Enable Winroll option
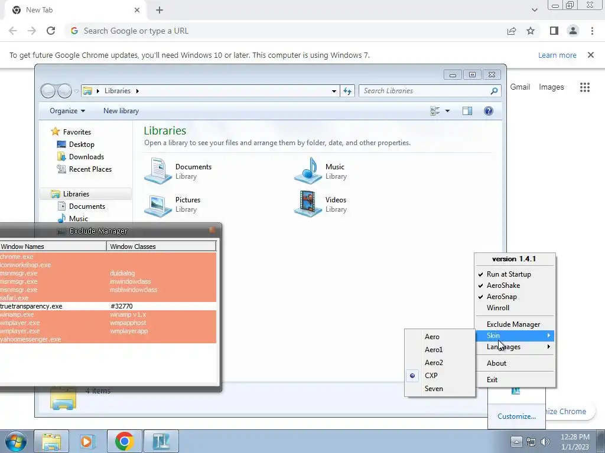The height and width of the screenshot is (453, 605). click(515, 308)
